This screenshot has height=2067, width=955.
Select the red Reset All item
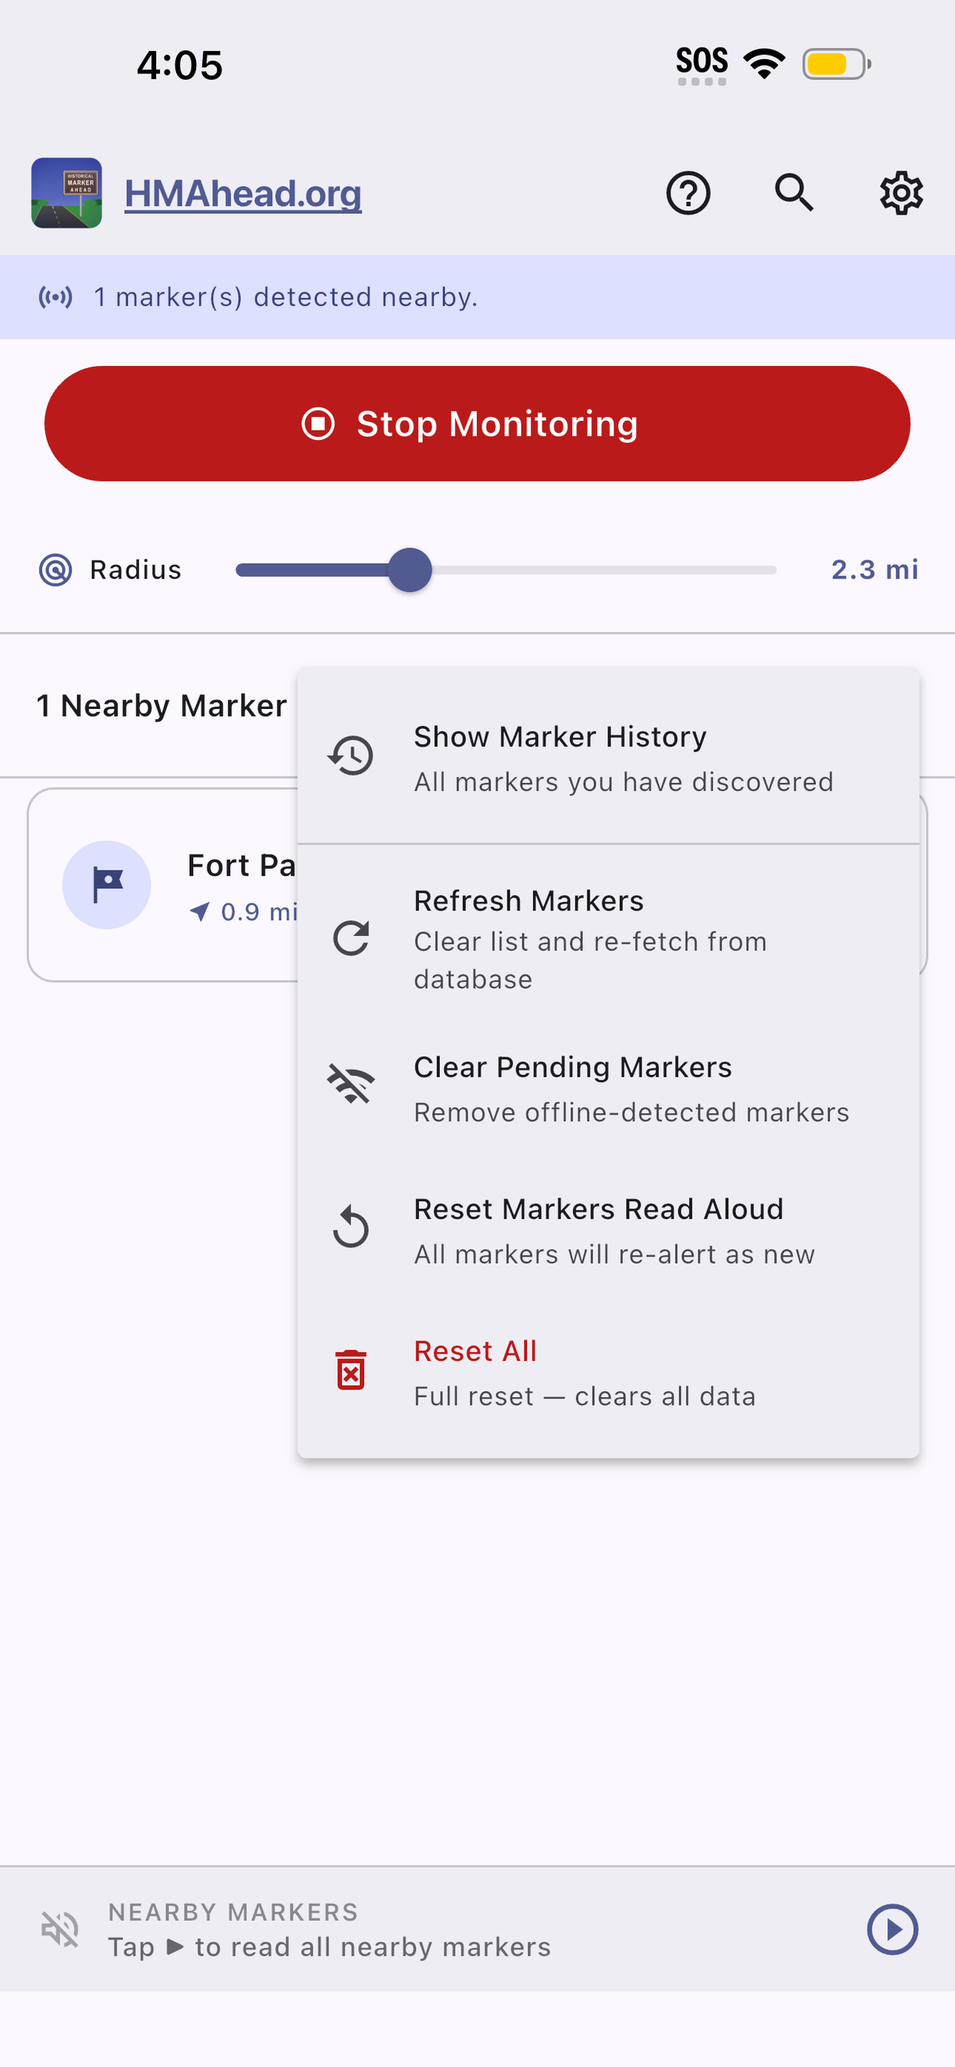tap(608, 1372)
